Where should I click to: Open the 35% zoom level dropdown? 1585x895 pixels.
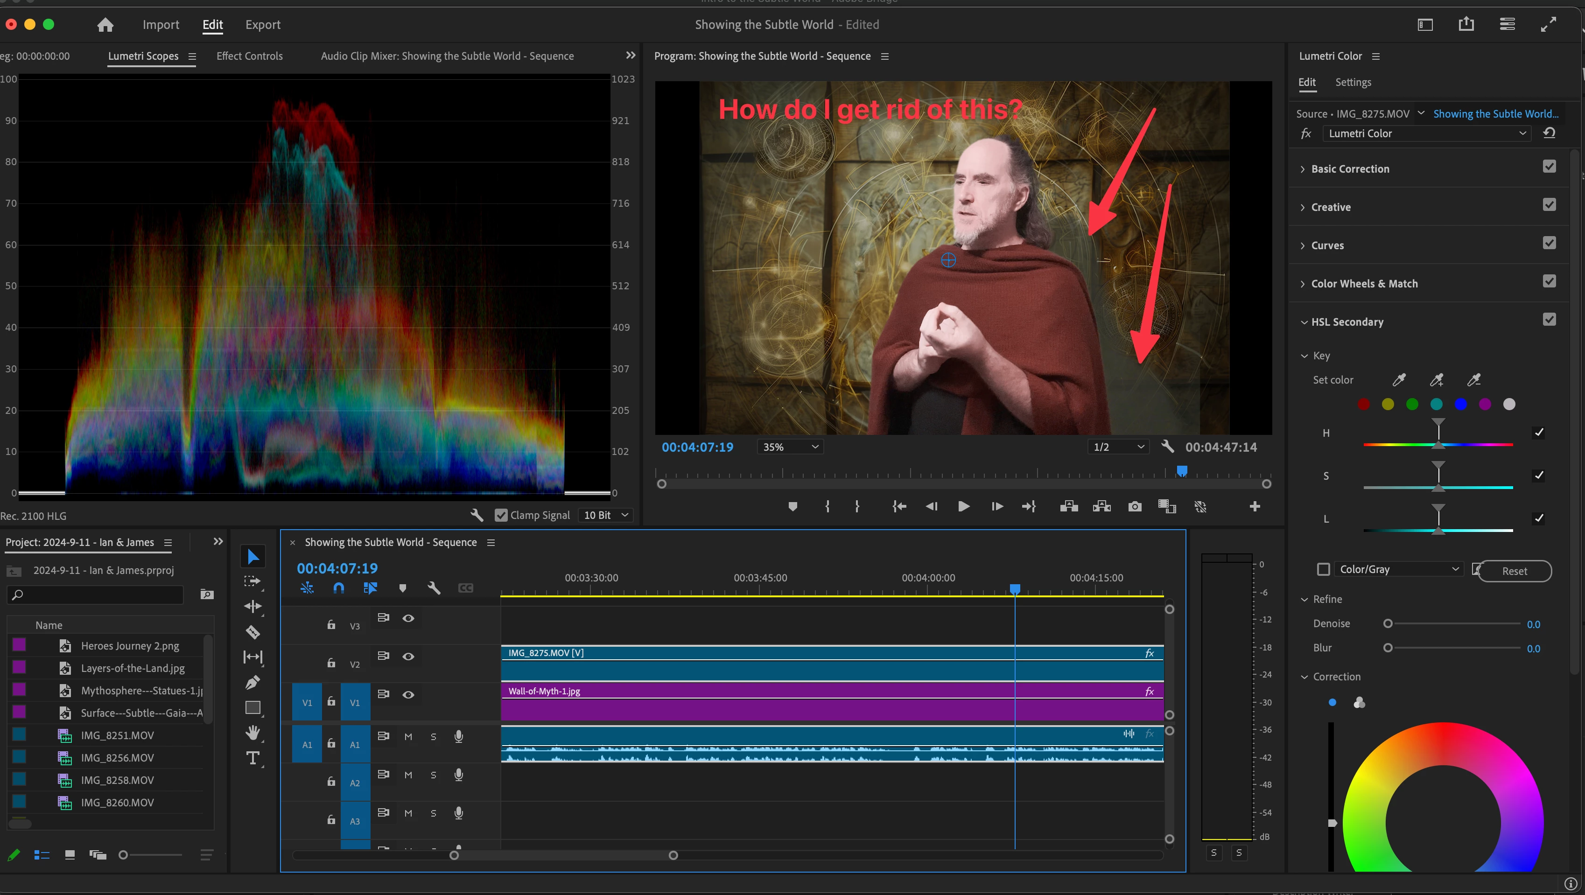pyautogui.click(x=790, y=447)
